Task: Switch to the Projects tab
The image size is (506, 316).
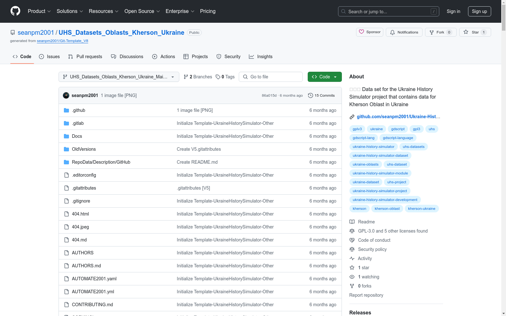Action: point(196,57)
